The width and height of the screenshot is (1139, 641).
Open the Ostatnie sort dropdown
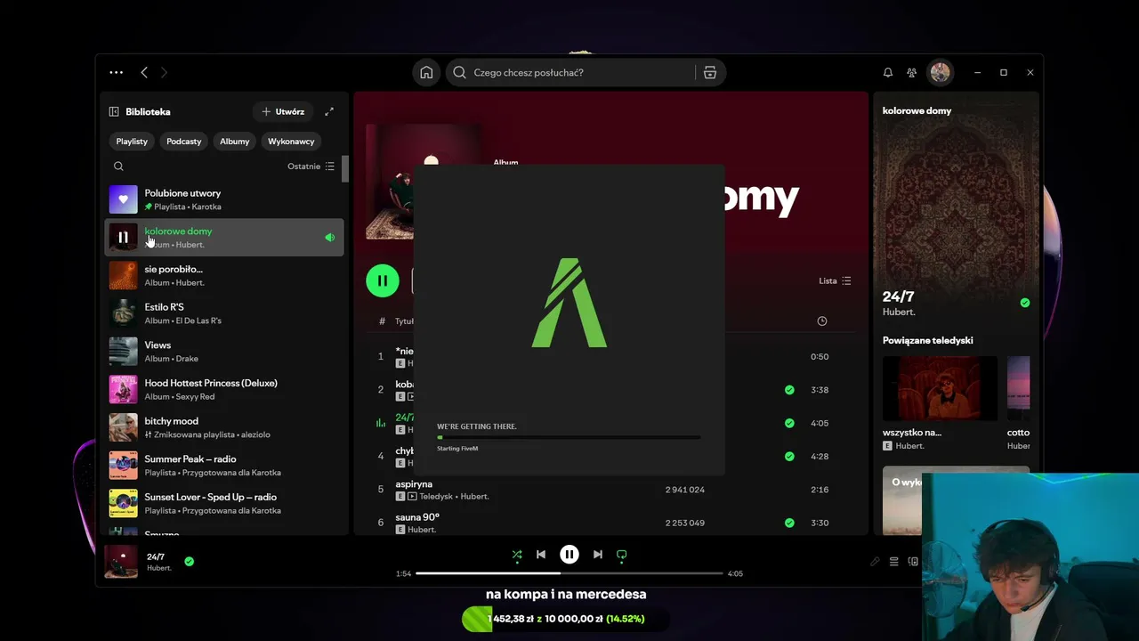tap(311, 166)
